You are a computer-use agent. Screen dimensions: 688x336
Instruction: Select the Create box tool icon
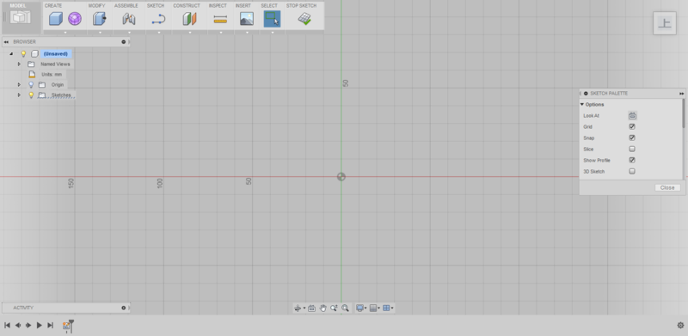[x=55, y=19]
